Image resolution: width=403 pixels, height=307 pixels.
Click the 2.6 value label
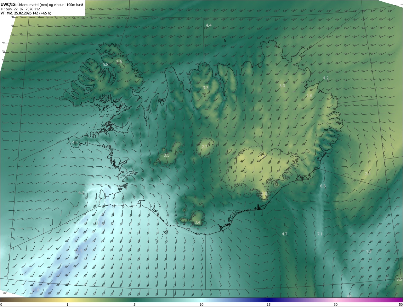[309, 96]
